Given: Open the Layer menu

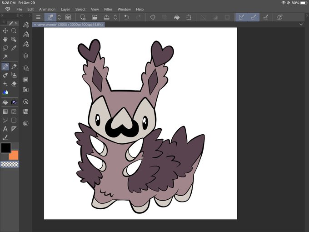Looking at the screenshot, I should [x=65, y=9].
